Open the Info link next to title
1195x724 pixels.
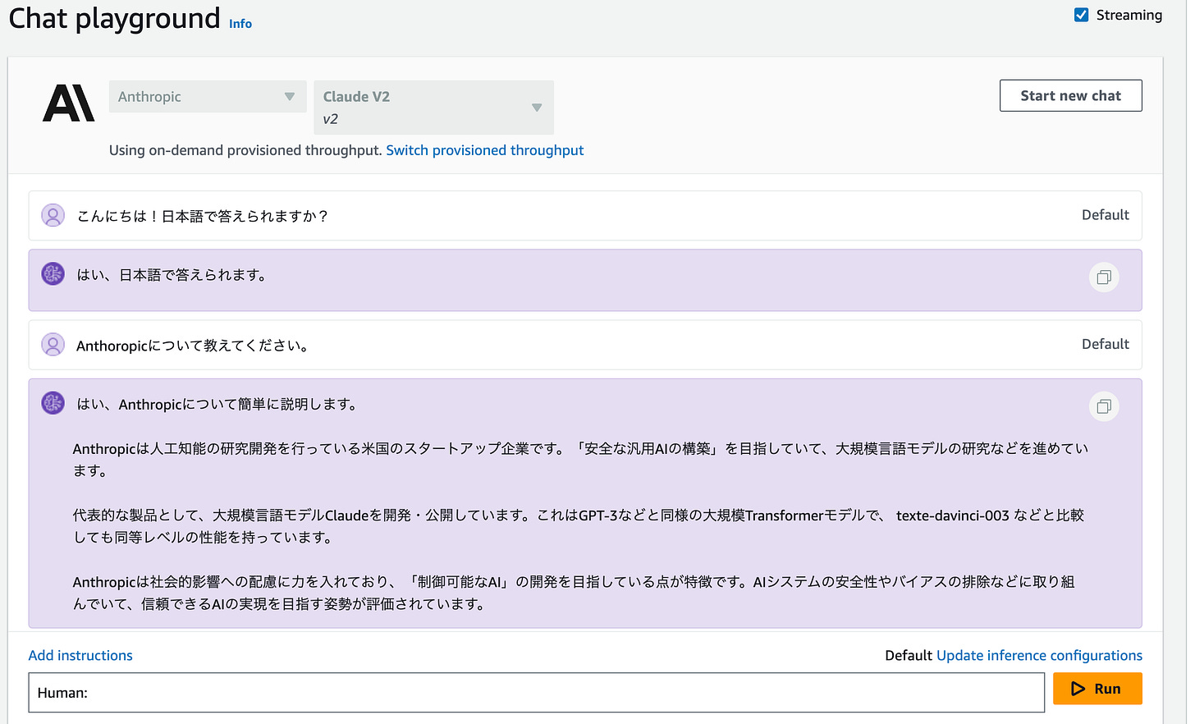(240, 24)
